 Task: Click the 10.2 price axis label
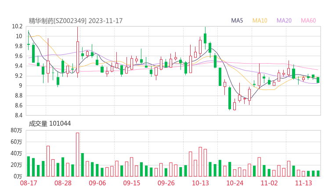17,26
